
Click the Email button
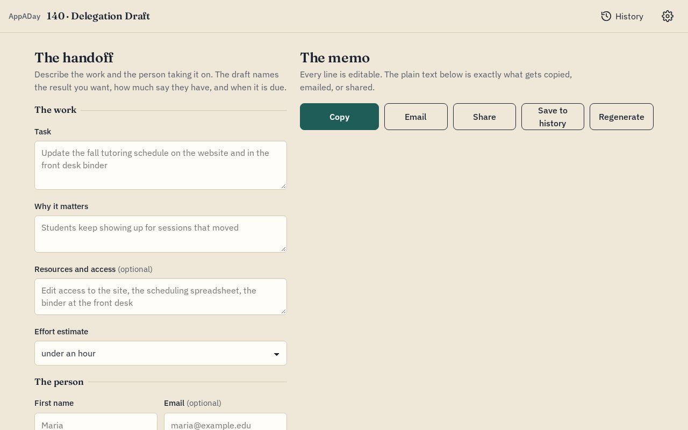coord(415,117)
